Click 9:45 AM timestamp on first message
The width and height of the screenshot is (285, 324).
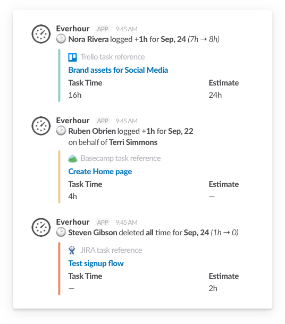tap(127, 29)
